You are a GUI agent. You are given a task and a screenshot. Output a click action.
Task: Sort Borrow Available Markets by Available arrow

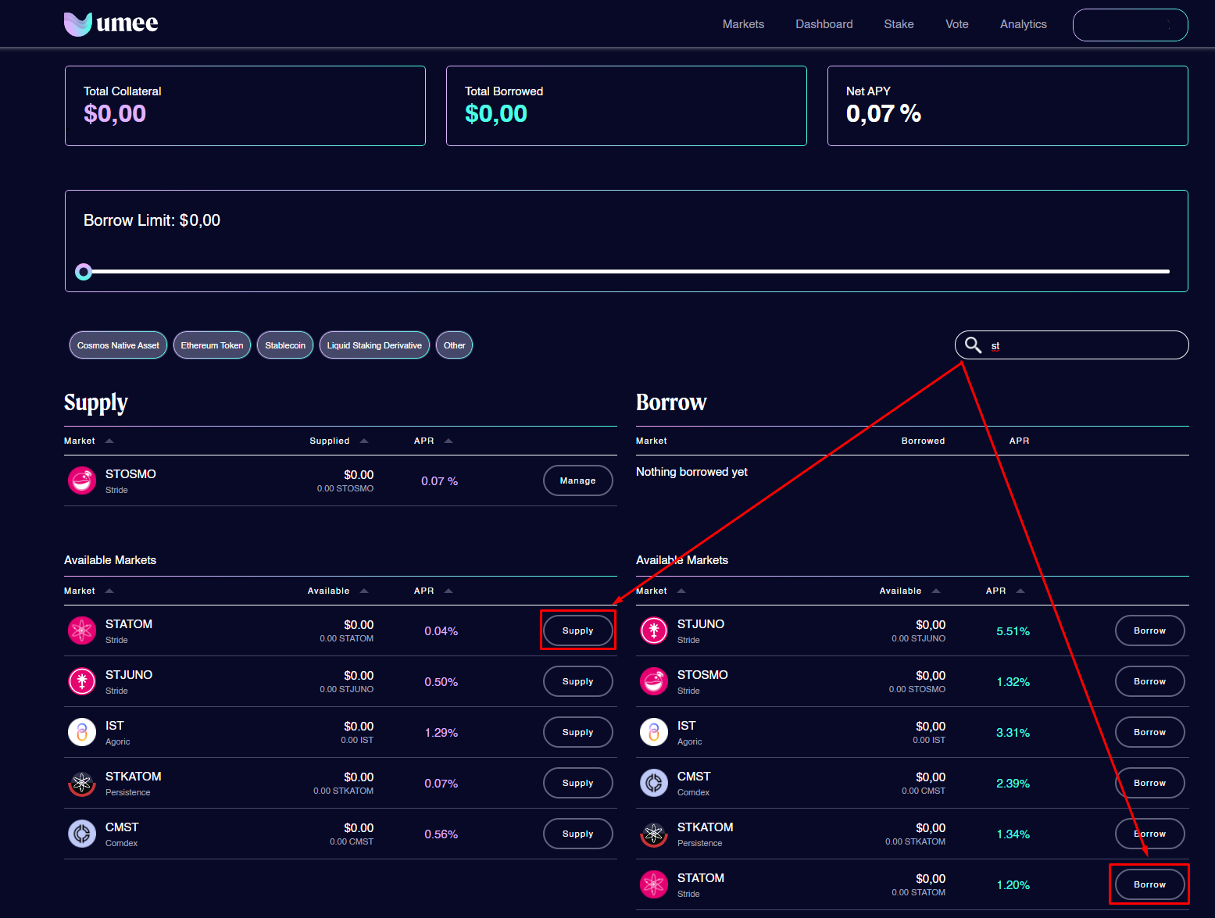click(x=936, y=591)
